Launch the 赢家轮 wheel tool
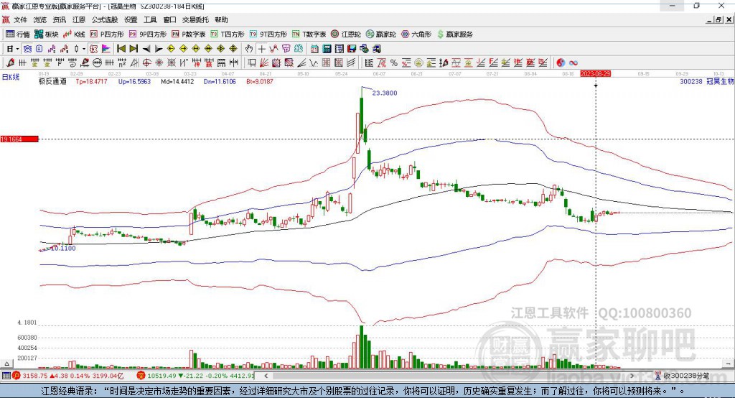Screen dimensions: 735x398 point(380,34)
